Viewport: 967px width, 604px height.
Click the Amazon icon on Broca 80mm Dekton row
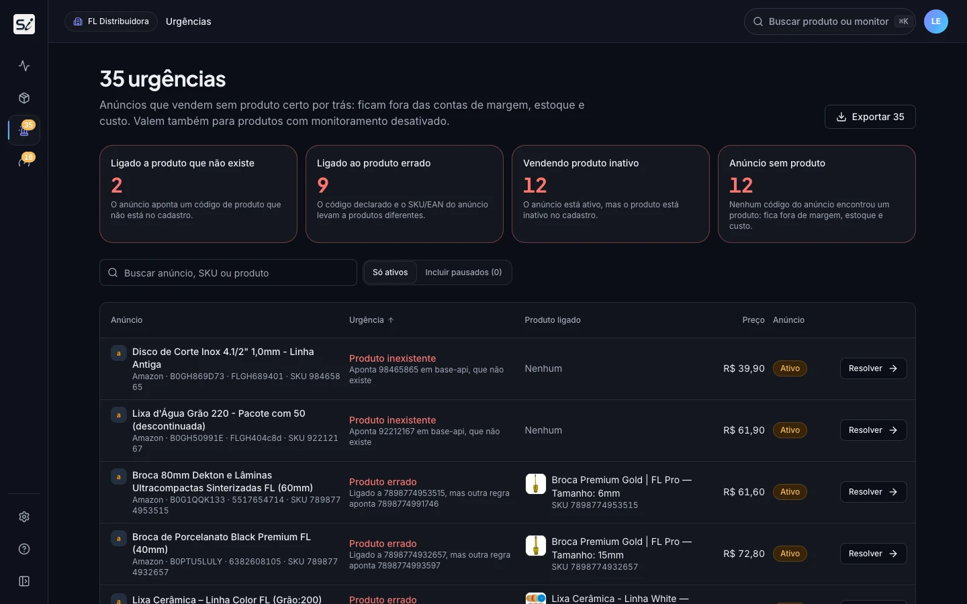point(119,476)
